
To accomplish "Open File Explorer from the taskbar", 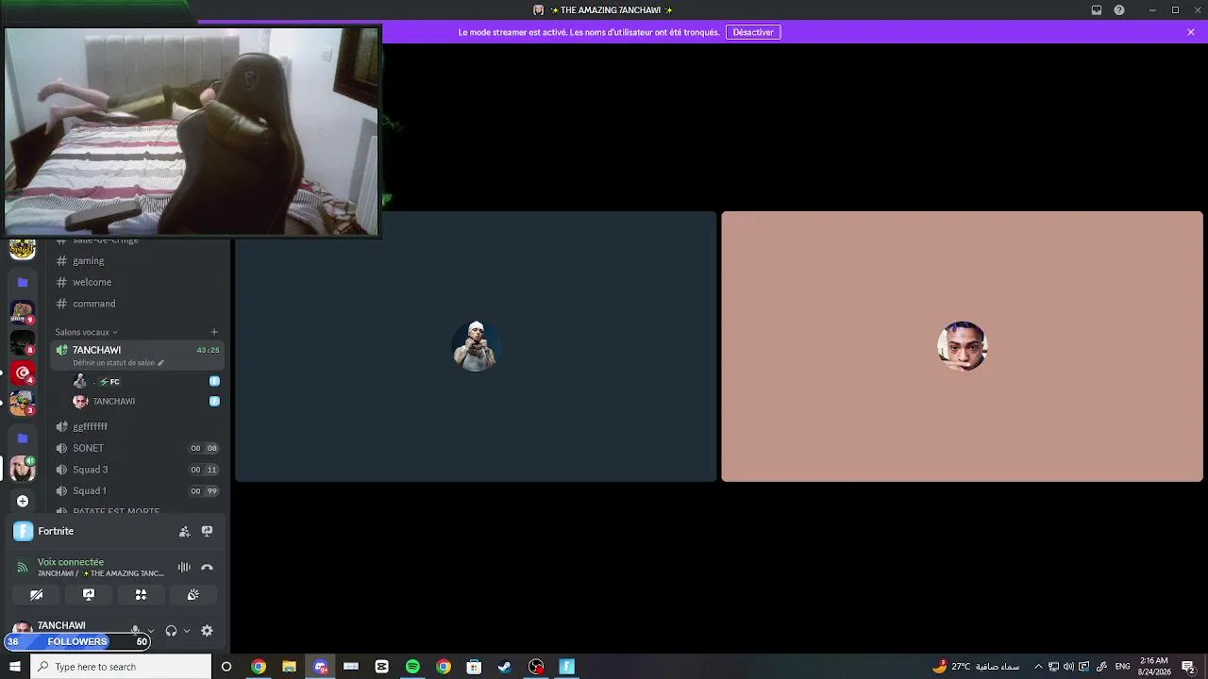I will click(289, 667).
